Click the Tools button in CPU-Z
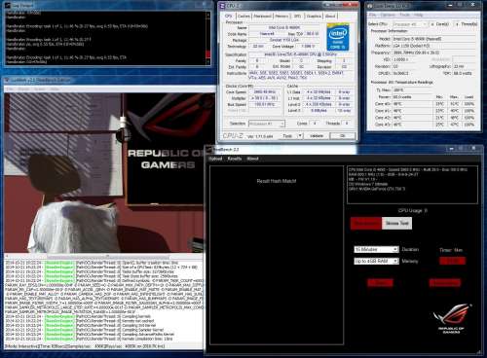This screenshot has height=358, width=487. click(288, 136)
